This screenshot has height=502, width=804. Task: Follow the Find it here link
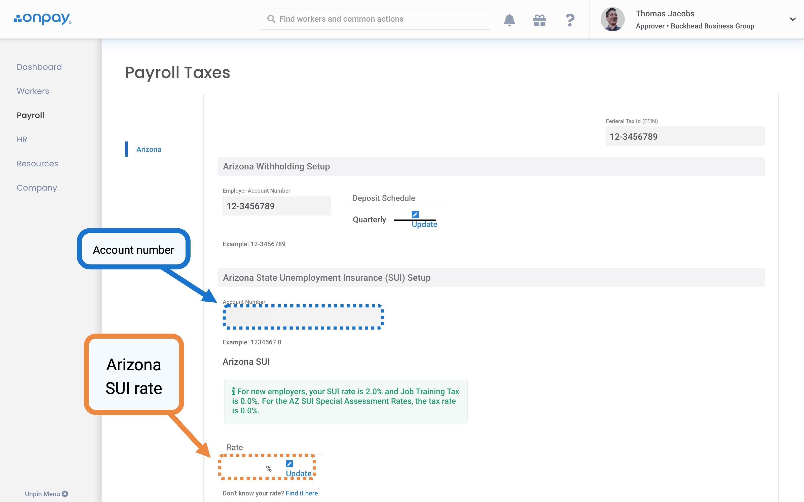click(301, 493)
